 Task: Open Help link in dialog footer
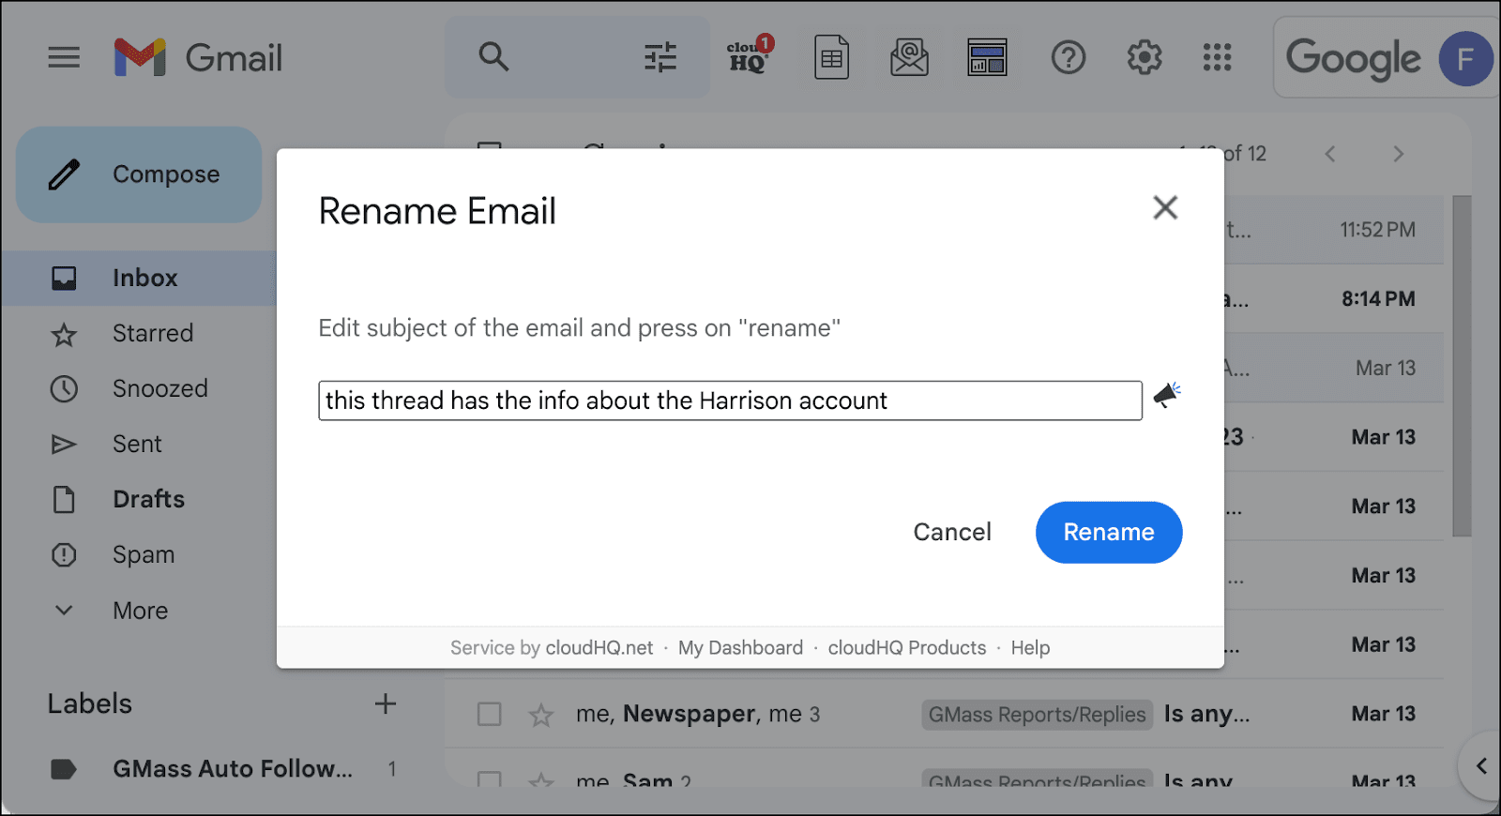coord(1030,648)
